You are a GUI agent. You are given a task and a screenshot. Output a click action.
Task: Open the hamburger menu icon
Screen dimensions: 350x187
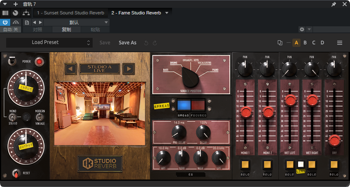tap(340, 43)
